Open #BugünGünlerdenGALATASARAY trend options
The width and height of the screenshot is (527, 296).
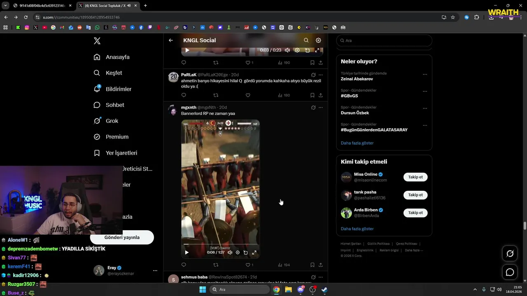[x=425, y=125]
